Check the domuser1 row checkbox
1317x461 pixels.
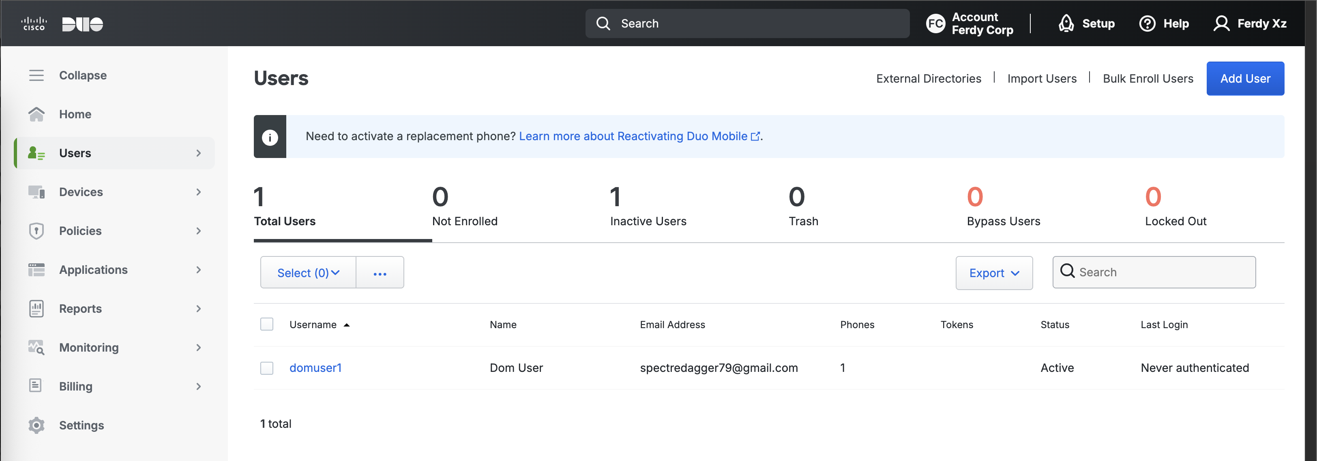point(266,367)
